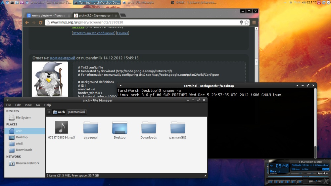Click the pacmanGUI path bar button
This screenshot has height=186, width=331.
point(77,112)
